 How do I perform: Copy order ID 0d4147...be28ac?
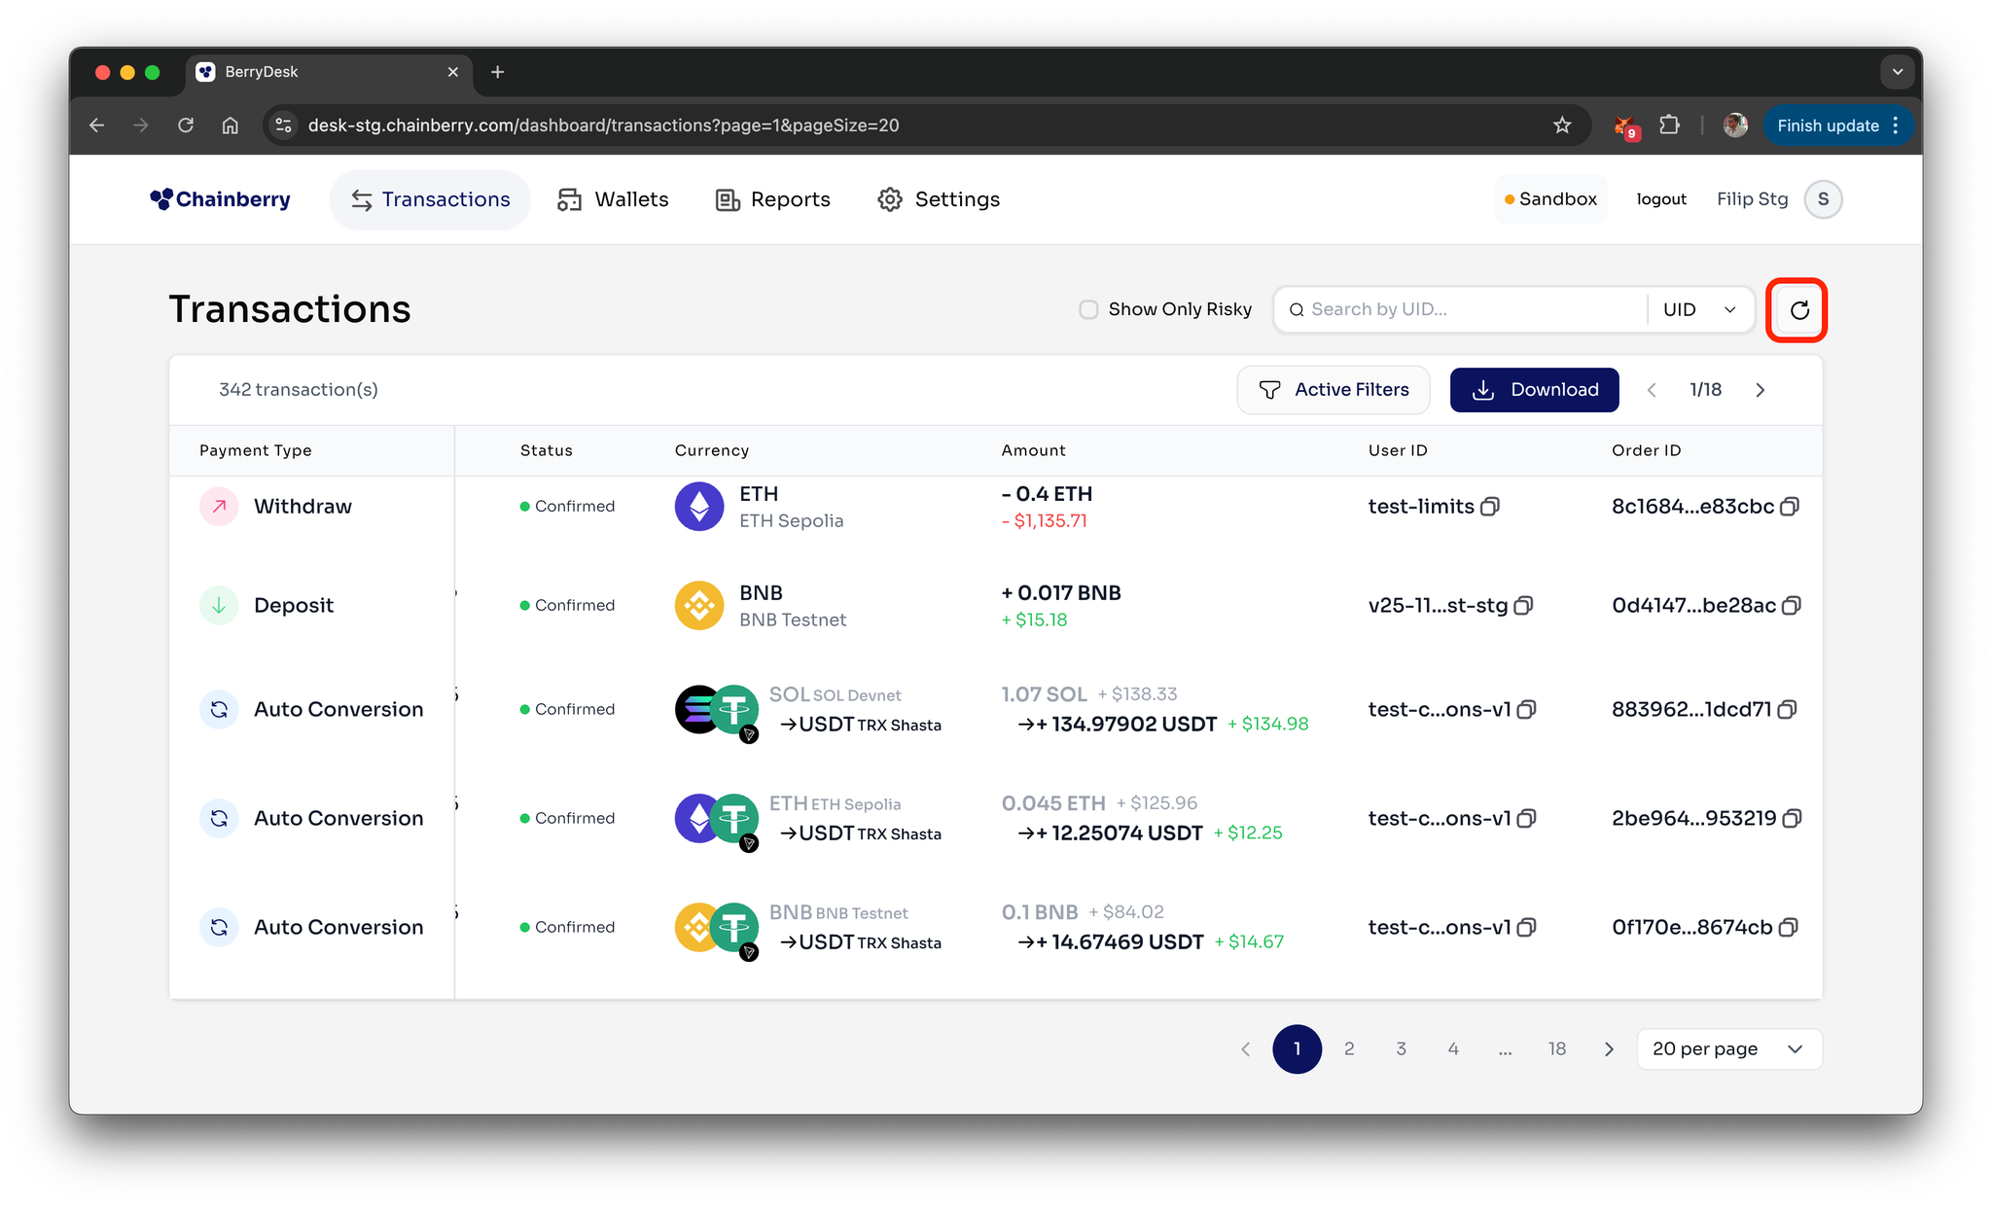[1792, 606]
